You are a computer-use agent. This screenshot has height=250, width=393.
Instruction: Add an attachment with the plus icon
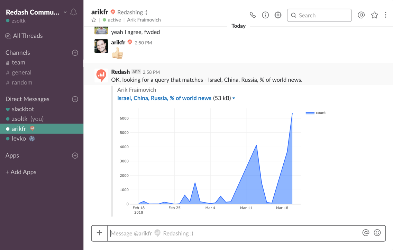(x=99, y=233)
